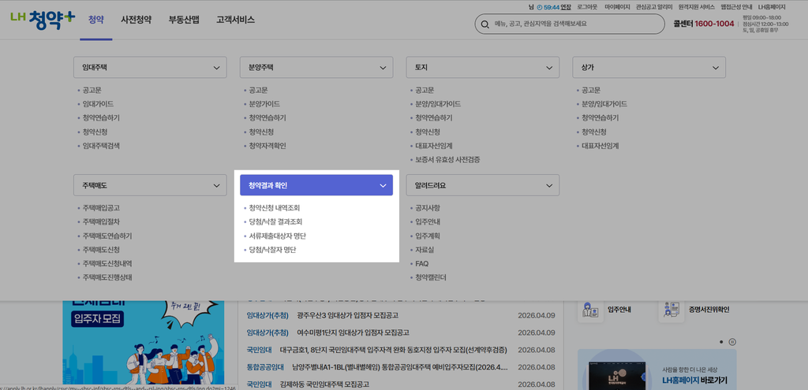The width and height of the screenshot is (808, 390).
Task: Open LH홈페이지 link in top bar
Action: pos(772,7)
